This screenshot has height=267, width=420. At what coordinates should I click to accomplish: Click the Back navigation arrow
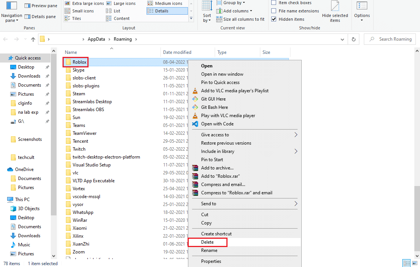coord(5,40)
